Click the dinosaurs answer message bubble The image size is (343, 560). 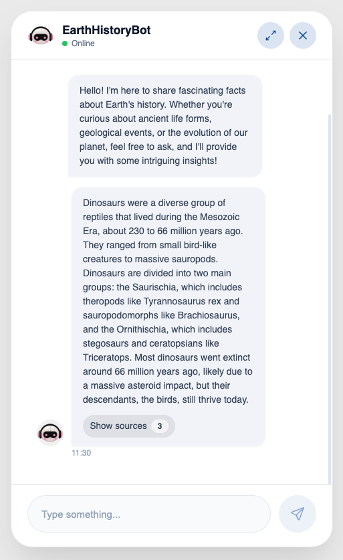click(x=168, y=316)
